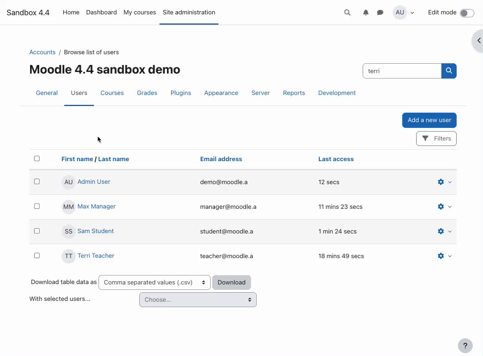This screenshot has width=483, height=356.
Task: Open the help question mark button
Action: click(465, 346)
